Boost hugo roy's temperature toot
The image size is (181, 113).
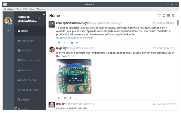pos(65,98)
